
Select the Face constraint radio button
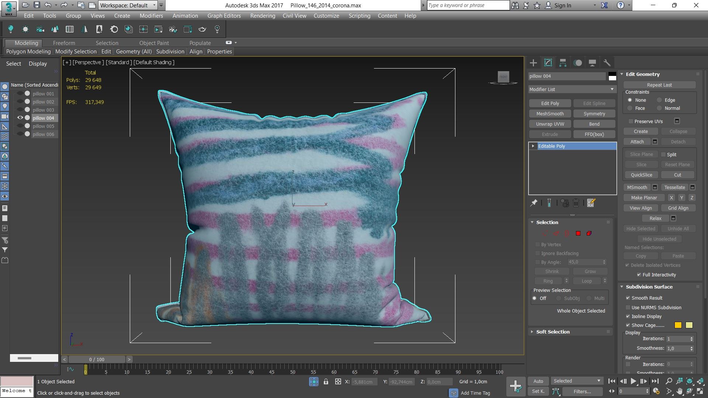(x=630, y=108)
